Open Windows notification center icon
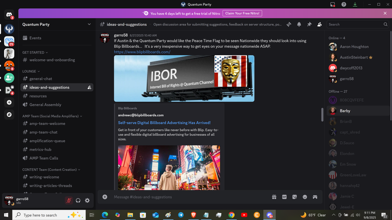392x220 pixels. coord(384,215)
